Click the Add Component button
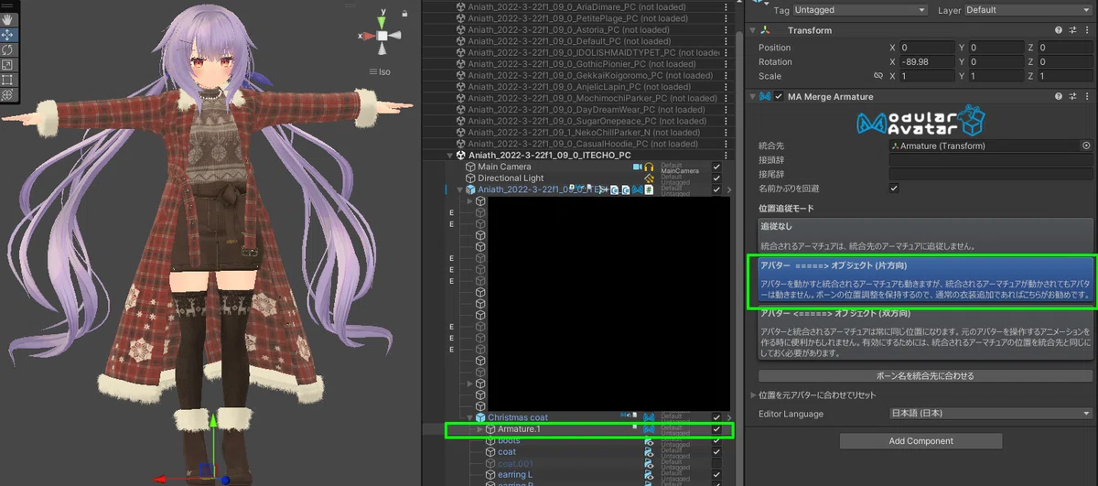Viewport: 1098px width, 486px height. coord(920,441)
